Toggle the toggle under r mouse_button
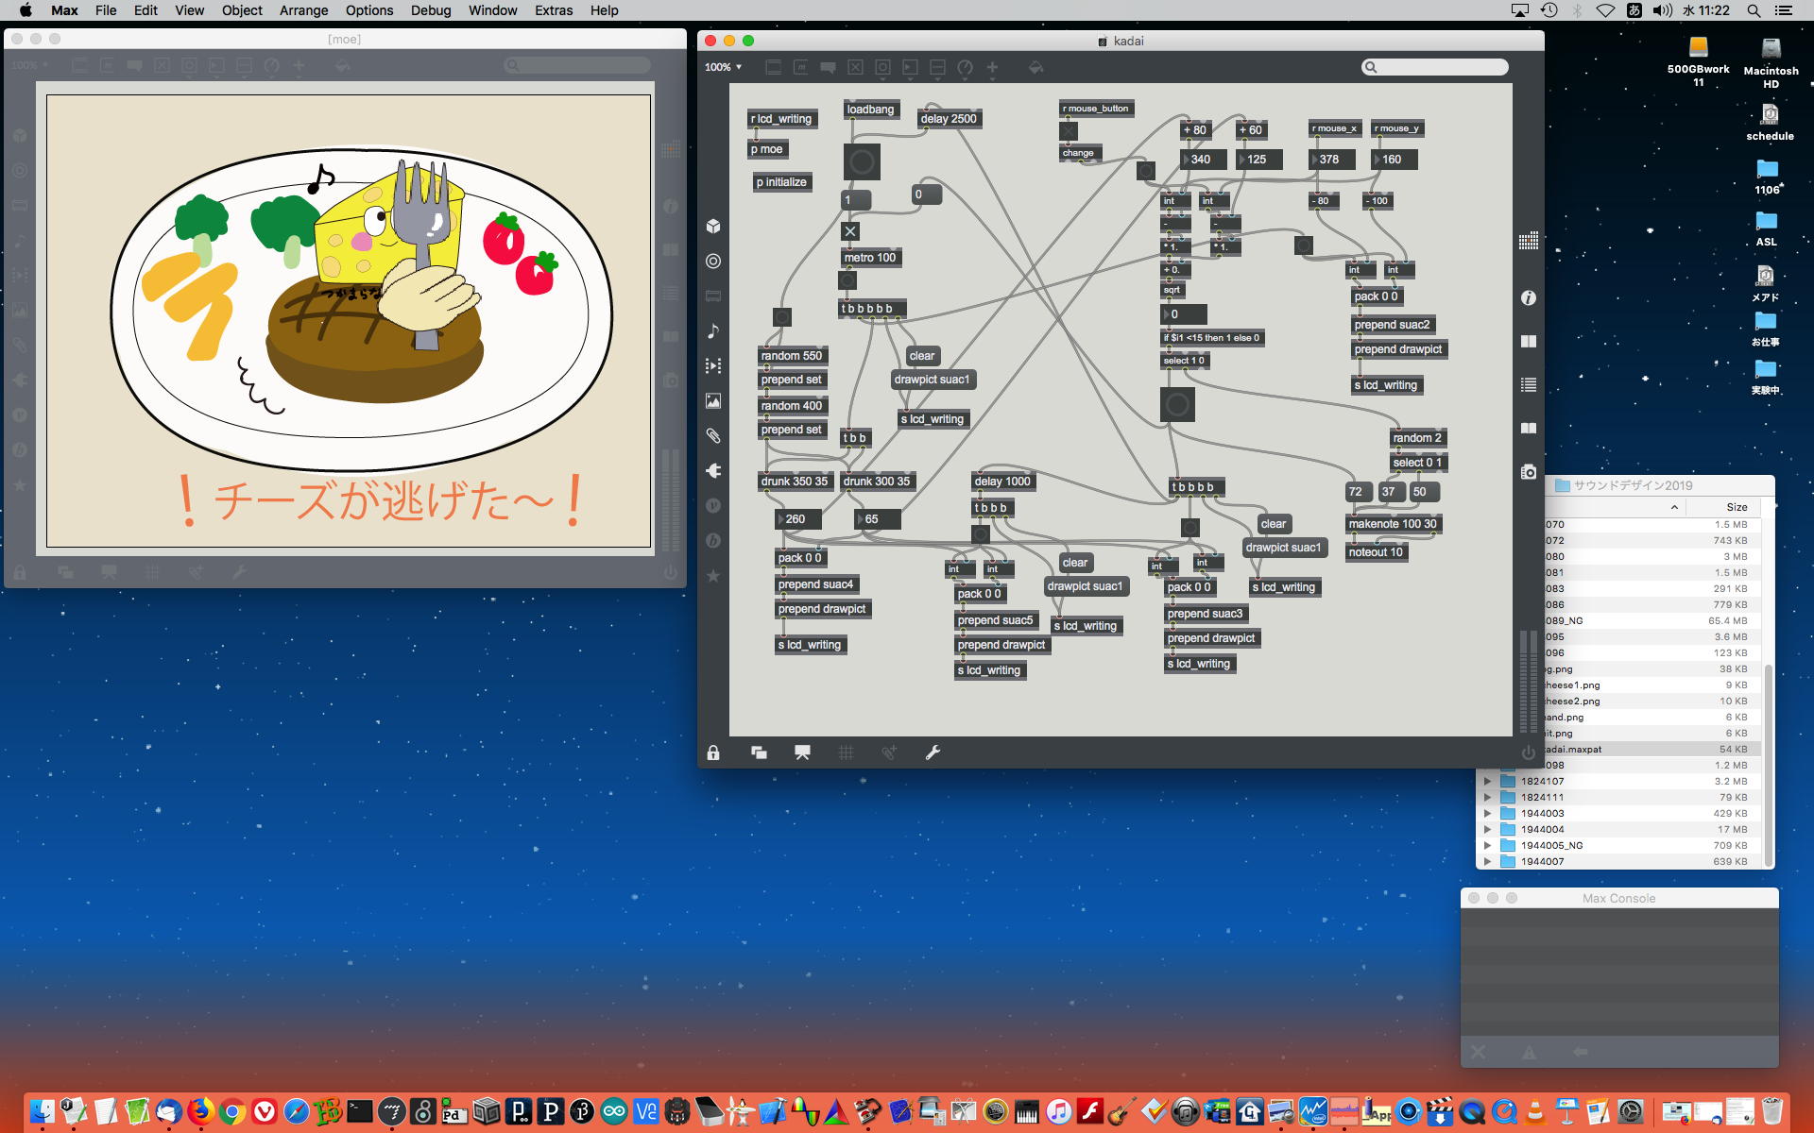Image resolution: width=1814 pixels, height=1133 pixels. (x=1069, y=131)
